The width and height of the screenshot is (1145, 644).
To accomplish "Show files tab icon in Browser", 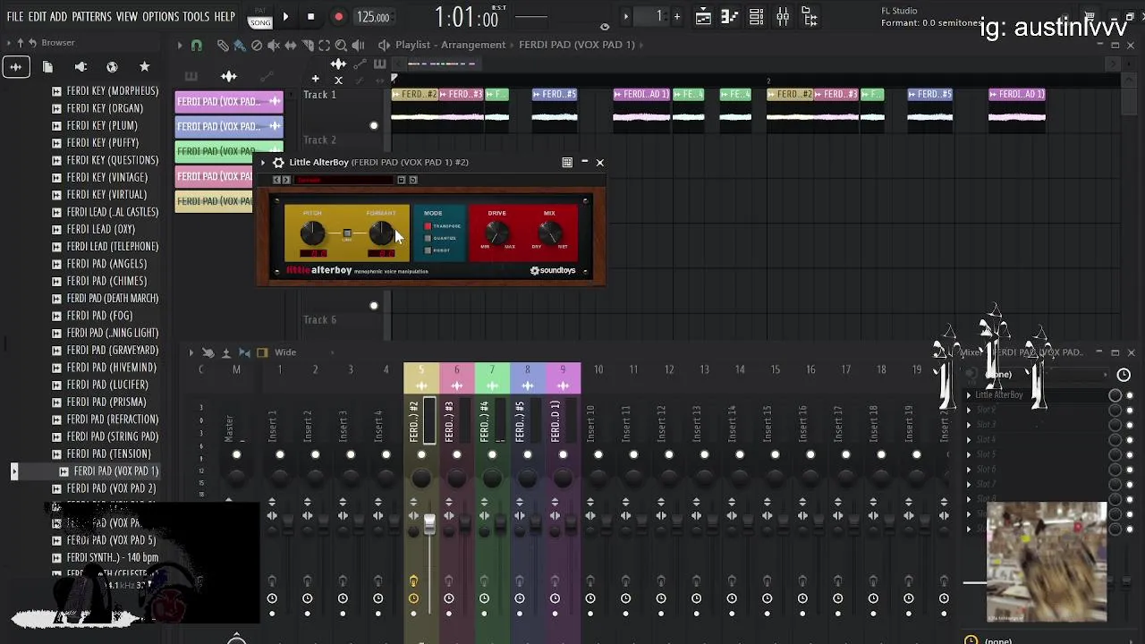I will coord(47,67).
